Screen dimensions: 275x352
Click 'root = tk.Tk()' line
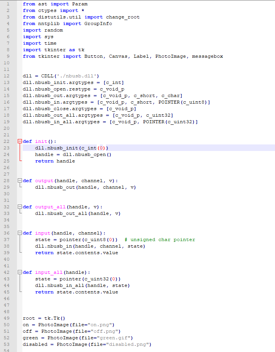(x=44, y=318)
